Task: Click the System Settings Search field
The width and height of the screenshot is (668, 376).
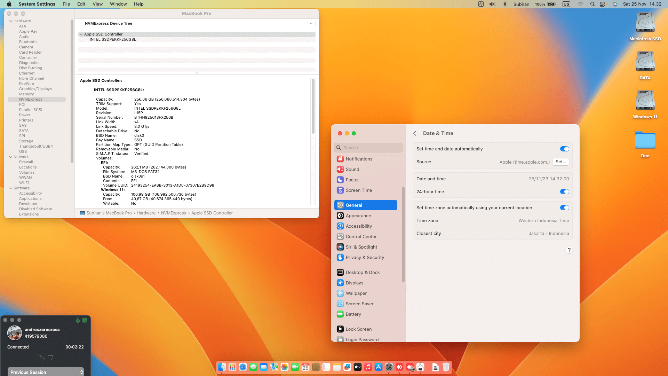Action: [x=368, y=148]
